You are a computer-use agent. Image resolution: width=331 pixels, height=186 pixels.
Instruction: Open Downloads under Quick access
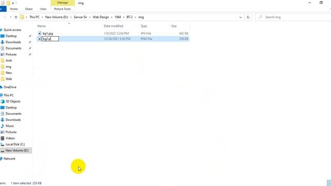[13, 42]
